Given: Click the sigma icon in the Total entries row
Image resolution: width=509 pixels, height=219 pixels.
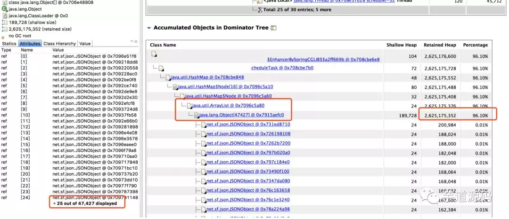Looking at the screenshot, I should (259, 10).
